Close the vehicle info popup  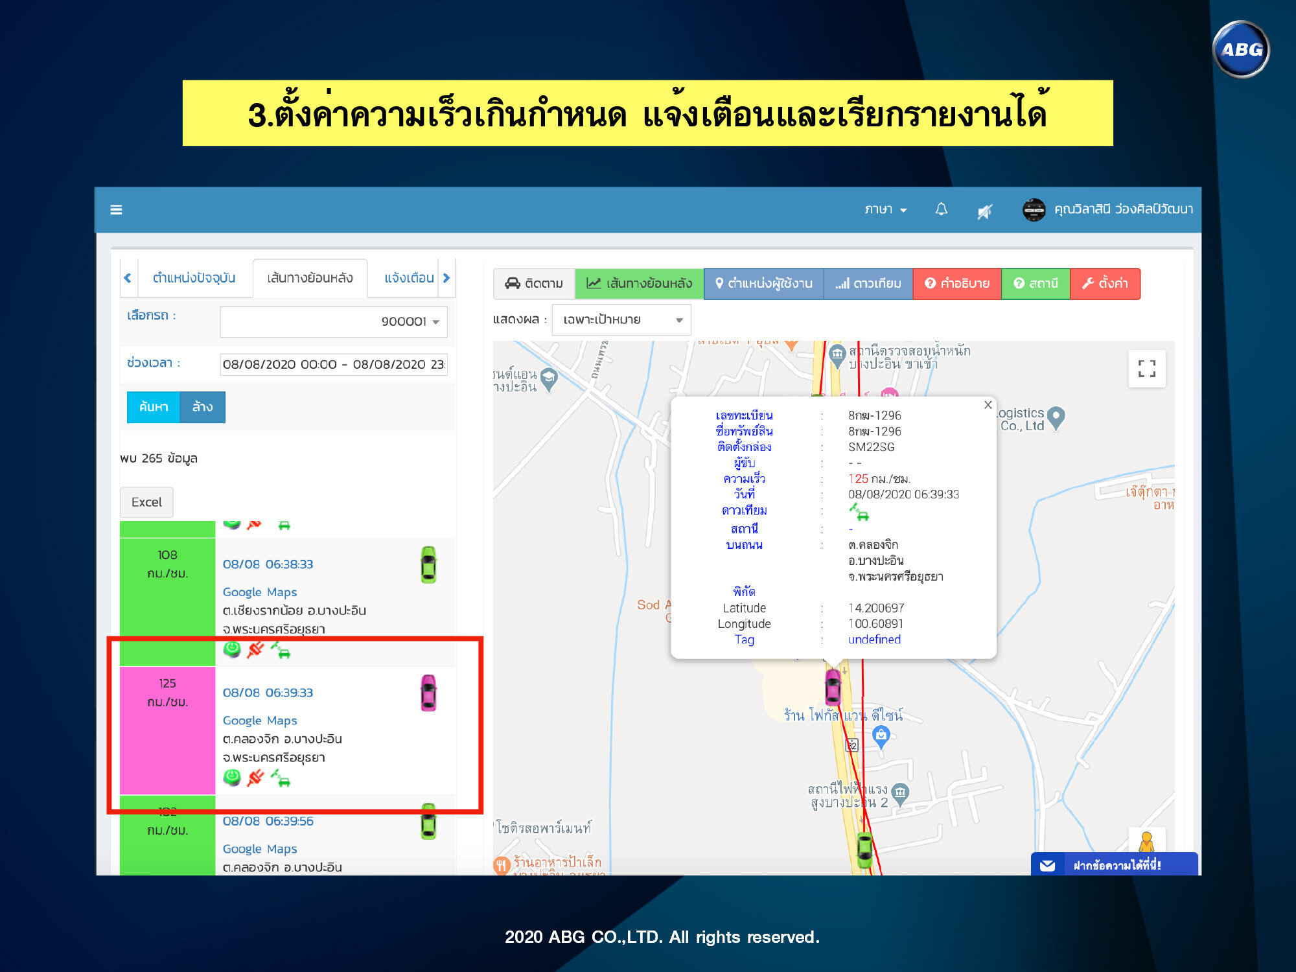coord(988,405)
